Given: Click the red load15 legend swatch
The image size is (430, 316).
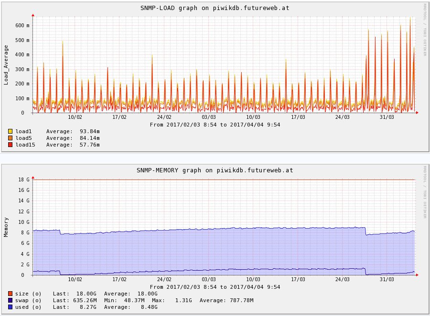Looking at the screenshot, I should click(11, 145).
